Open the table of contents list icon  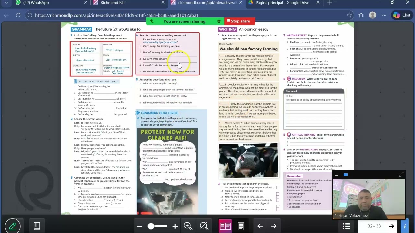coord(346,226)
